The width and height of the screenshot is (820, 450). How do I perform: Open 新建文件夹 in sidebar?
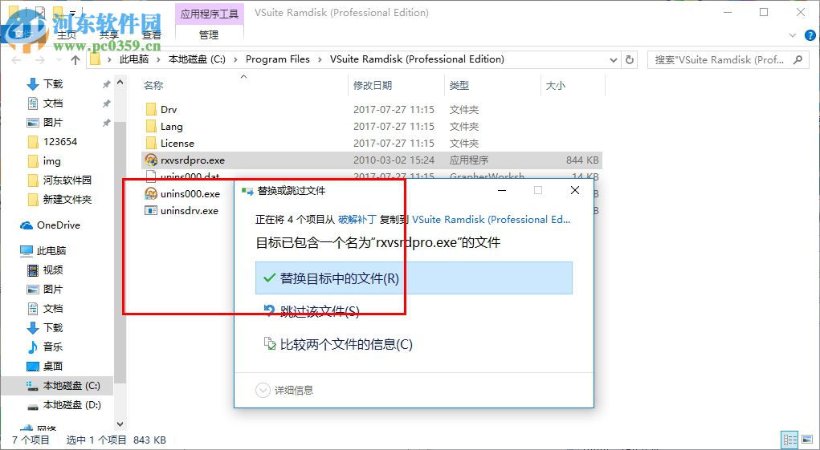coord(67,200)
